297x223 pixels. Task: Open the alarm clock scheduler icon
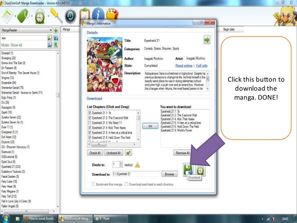click(40, 17)
